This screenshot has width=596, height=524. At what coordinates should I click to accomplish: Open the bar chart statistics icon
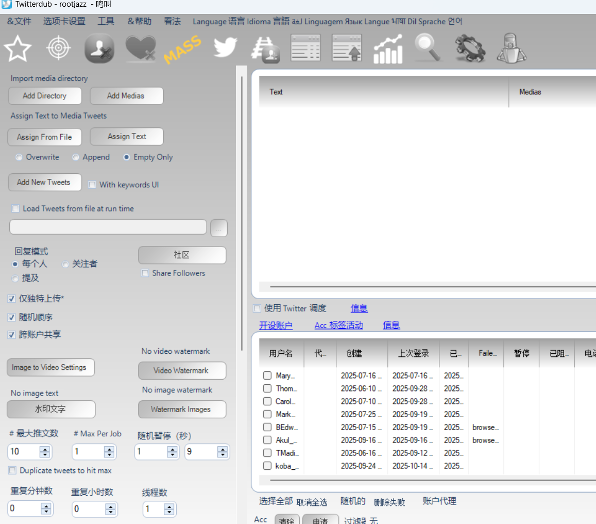[x=387, y=49]
